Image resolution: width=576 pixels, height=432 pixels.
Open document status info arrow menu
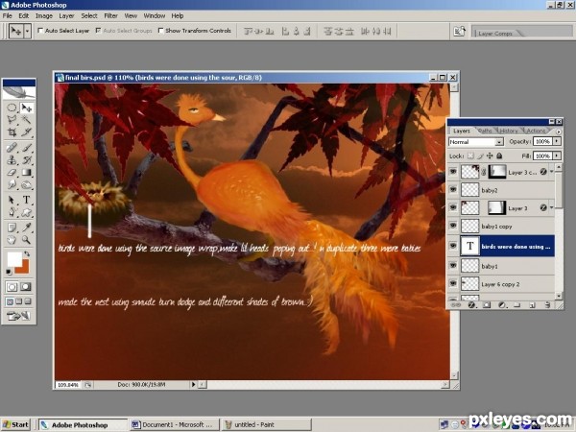pos(193,385)
